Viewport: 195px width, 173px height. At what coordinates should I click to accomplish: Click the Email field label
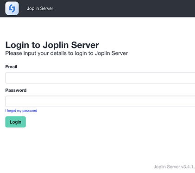(11, 67)
